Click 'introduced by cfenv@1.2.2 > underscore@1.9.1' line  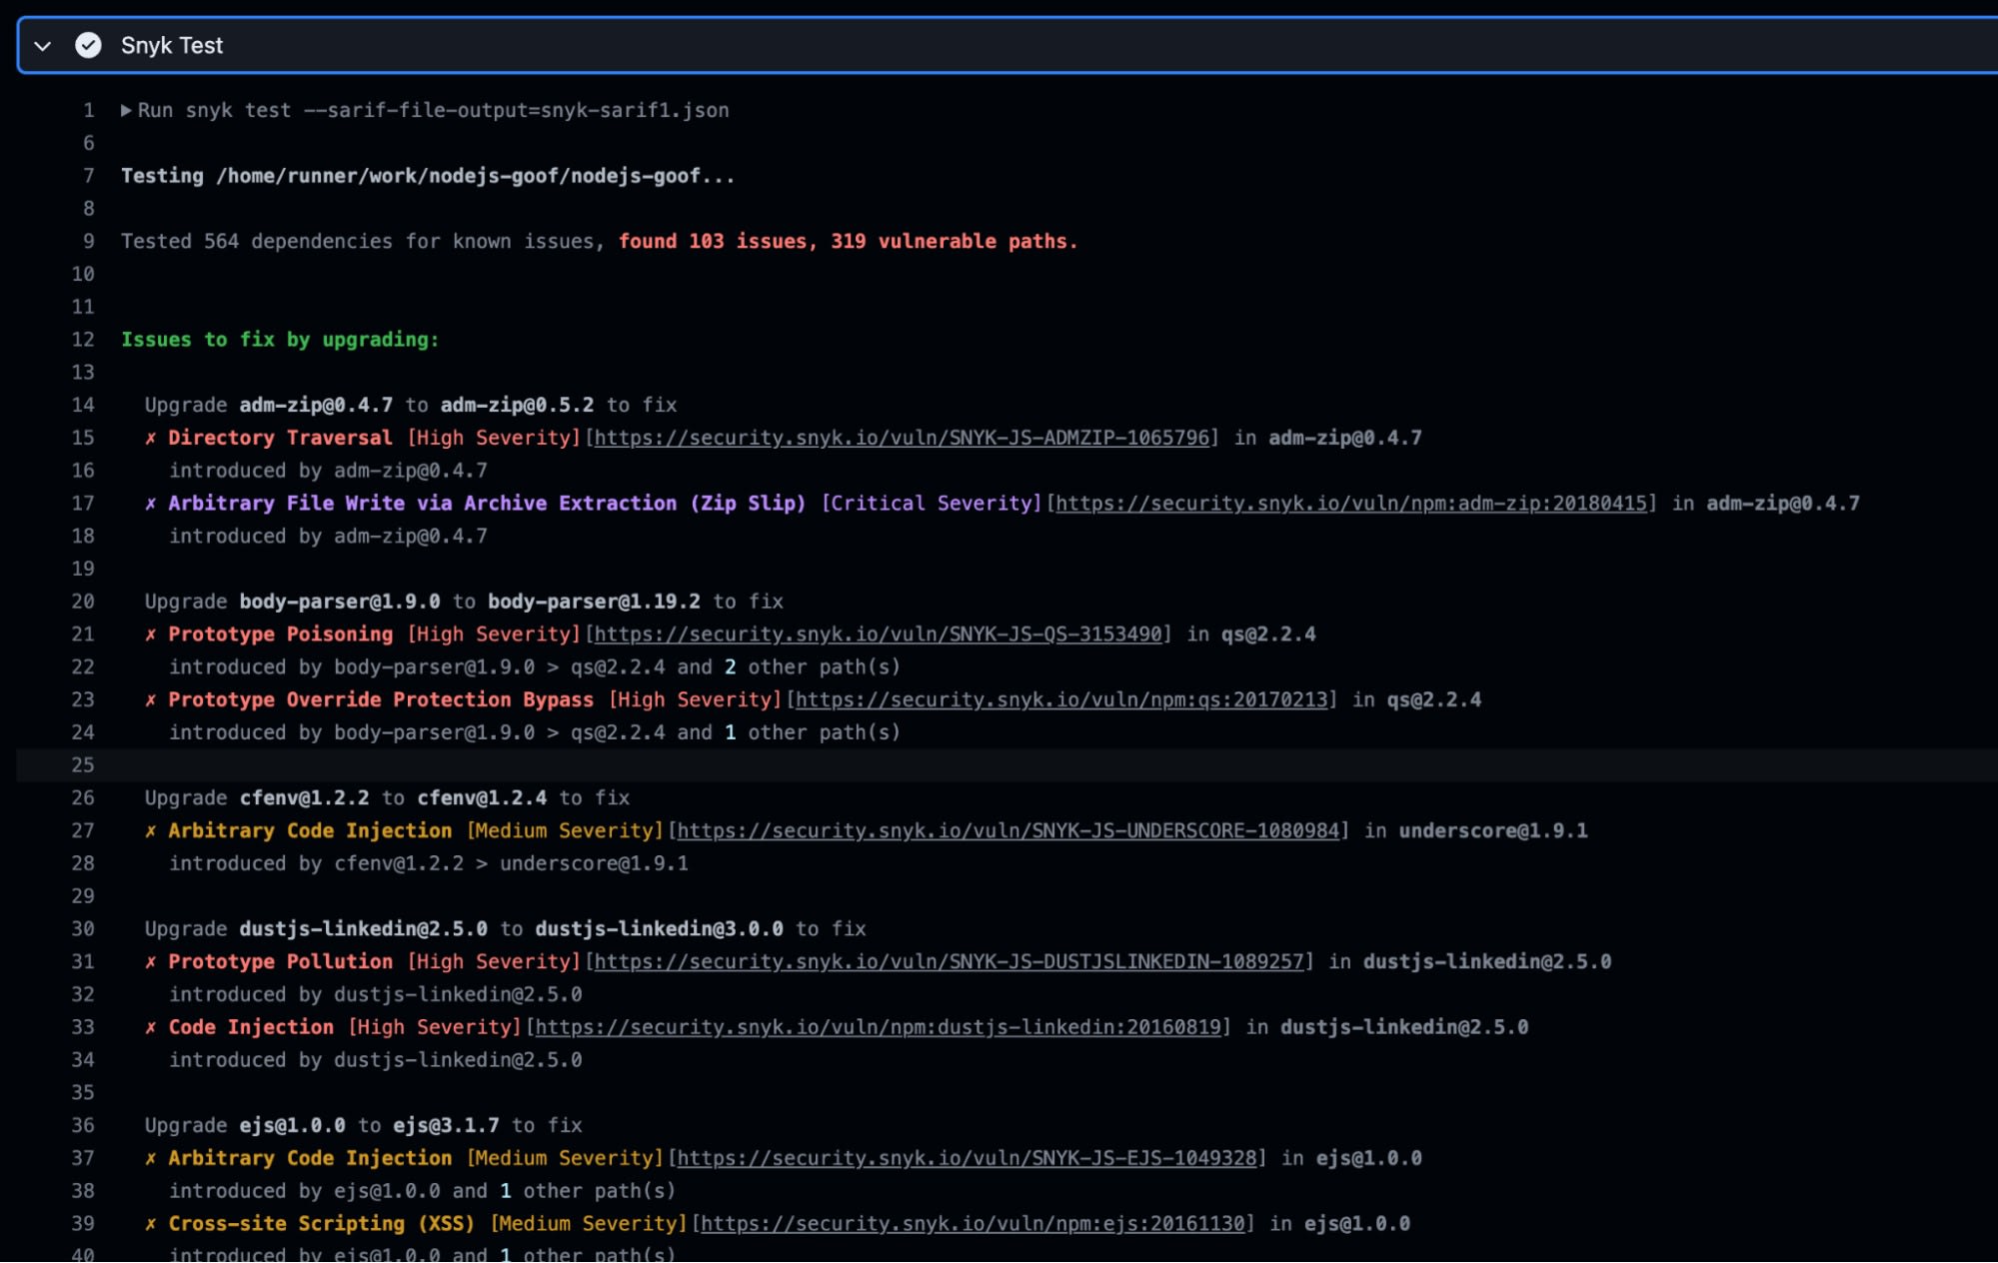[x=429, y=863]
